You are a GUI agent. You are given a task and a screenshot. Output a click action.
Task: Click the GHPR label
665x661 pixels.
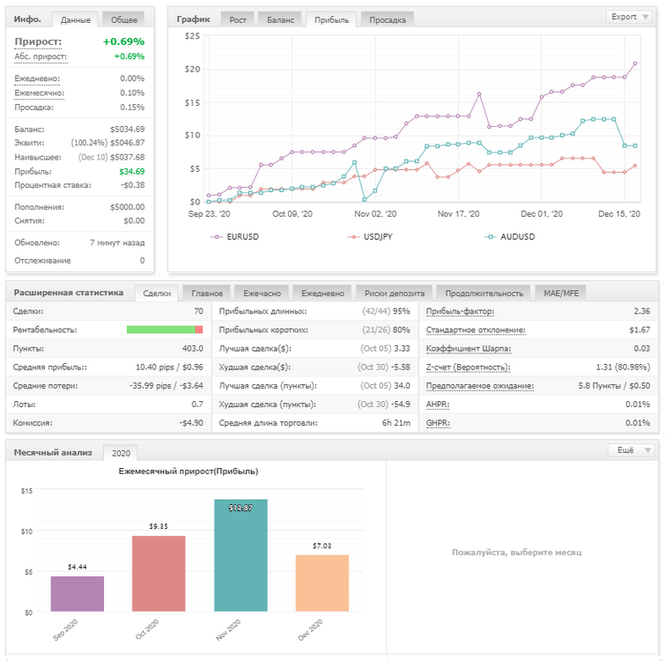pyautogui.click(x=438, y=423)
